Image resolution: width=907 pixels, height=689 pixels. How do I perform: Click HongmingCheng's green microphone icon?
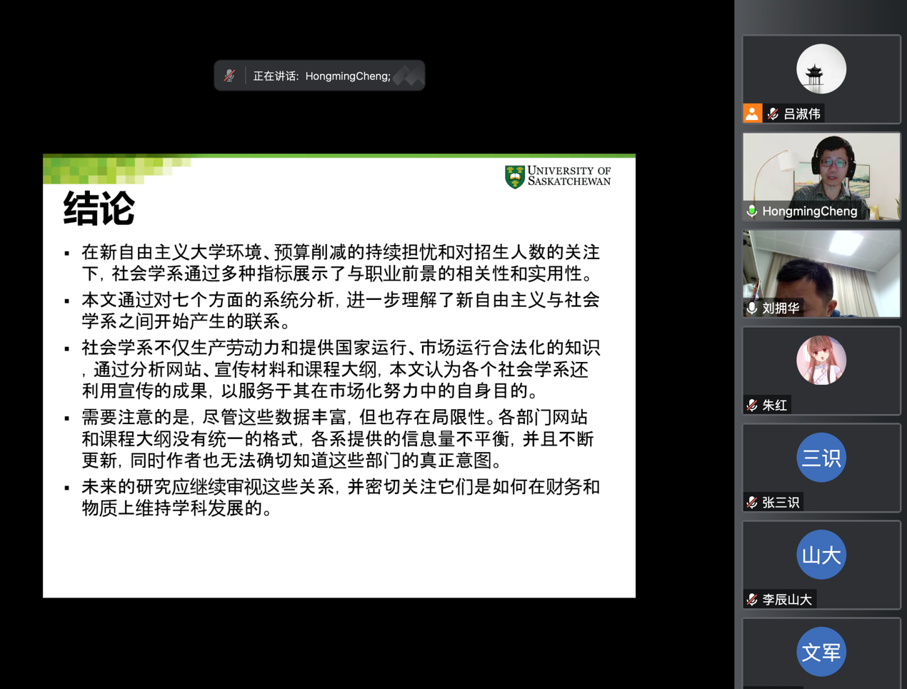752,211
